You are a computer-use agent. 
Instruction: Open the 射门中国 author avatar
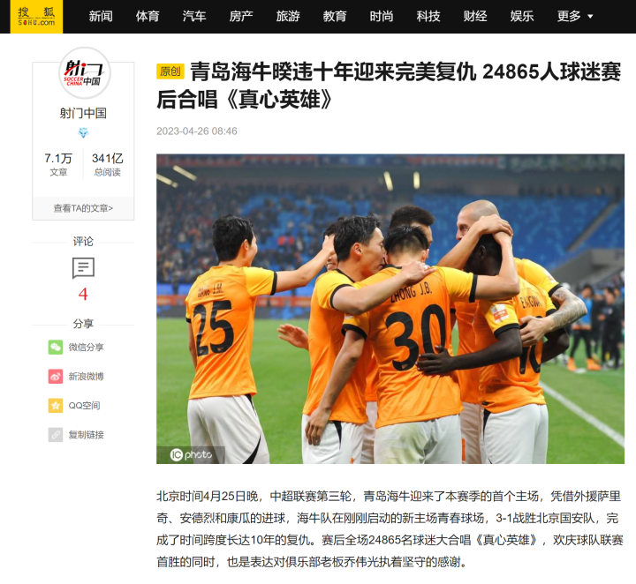(84, 73)
